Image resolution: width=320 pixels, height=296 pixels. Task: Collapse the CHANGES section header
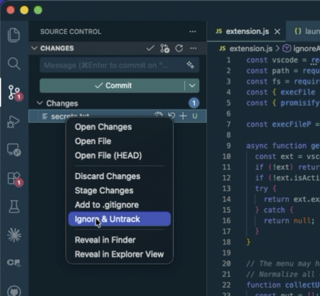pyautogui.click(x=34, y=48)
